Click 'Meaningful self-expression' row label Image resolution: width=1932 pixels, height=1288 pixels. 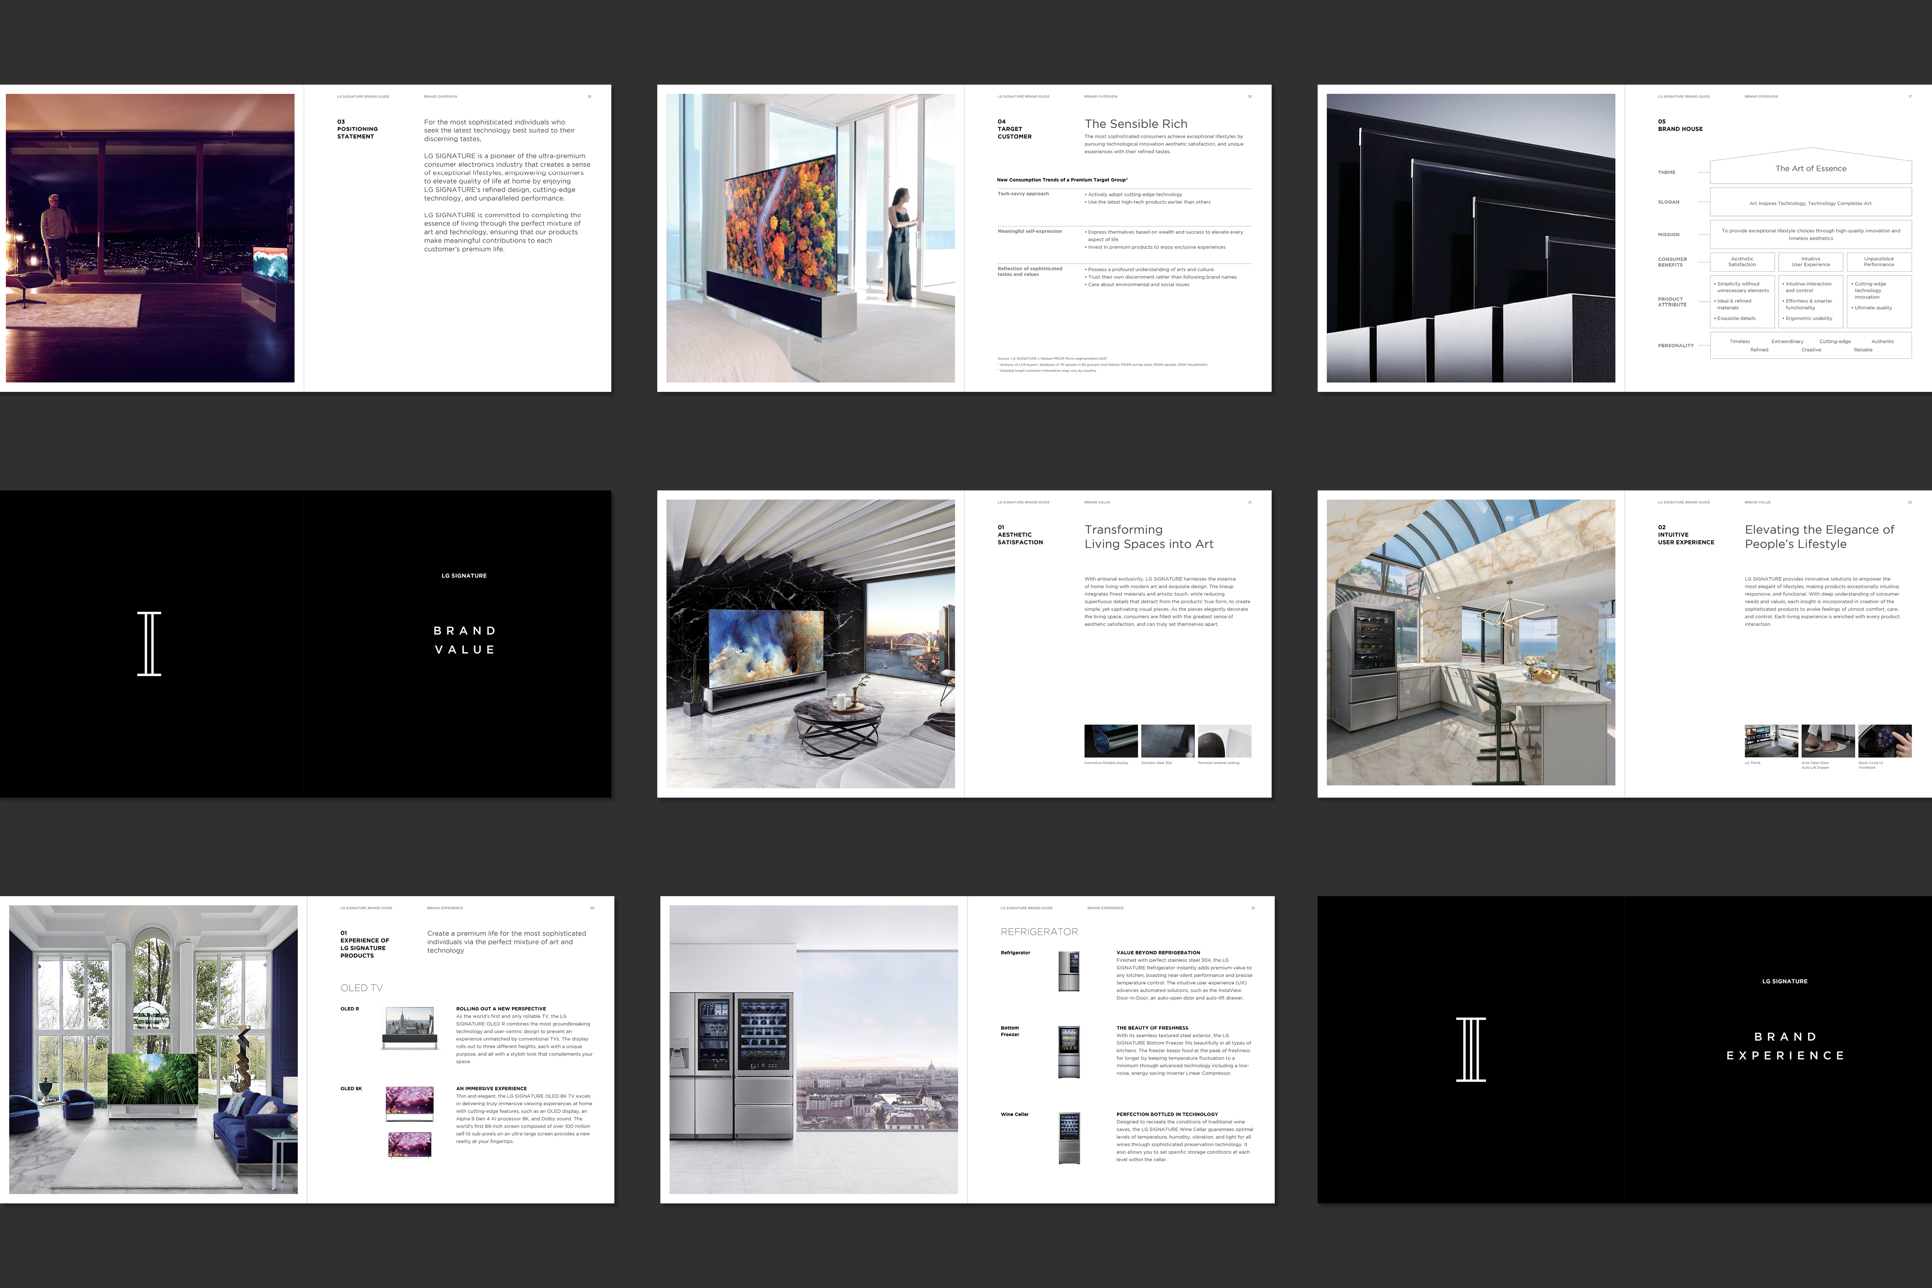click(x=1030, y=231)
